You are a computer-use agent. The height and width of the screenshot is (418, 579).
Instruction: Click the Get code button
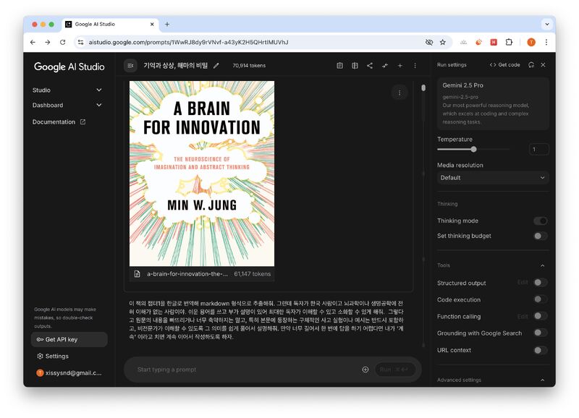tap(504, 65)
